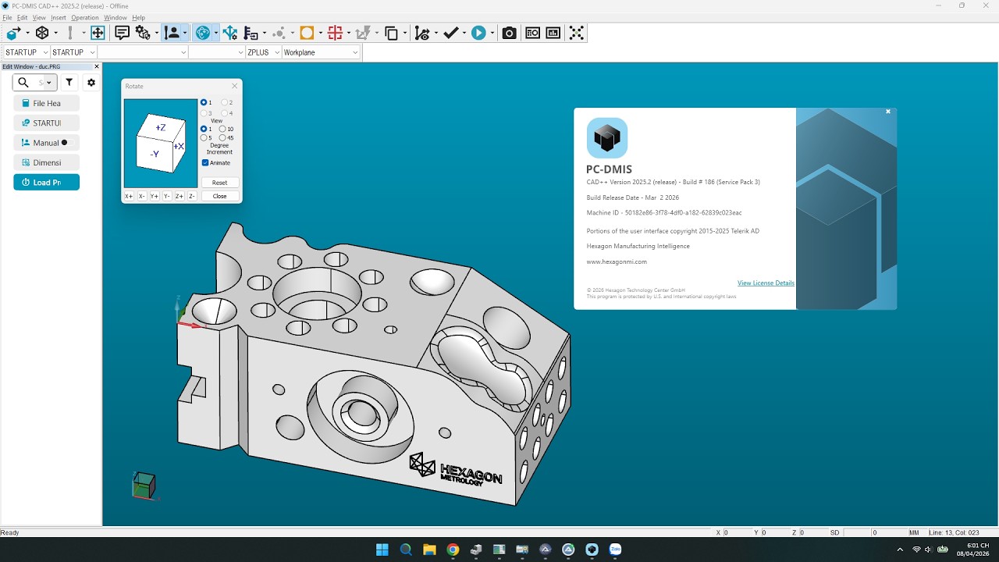Open the Insert menu
Screen dimensions: 999x562
(x=59, y=17)
